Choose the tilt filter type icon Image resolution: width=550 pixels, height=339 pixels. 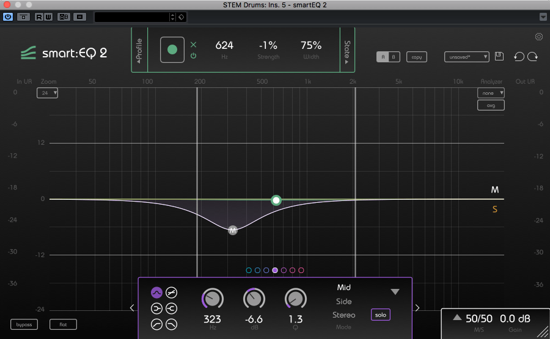click(171, 293)
